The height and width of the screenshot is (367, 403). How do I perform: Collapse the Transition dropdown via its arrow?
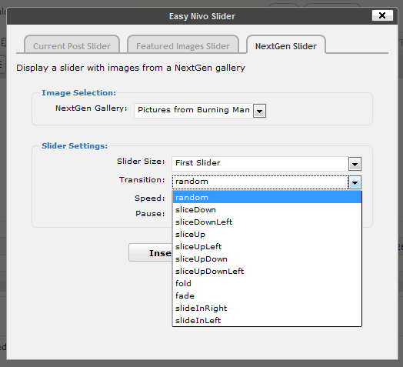click(355, 182)
